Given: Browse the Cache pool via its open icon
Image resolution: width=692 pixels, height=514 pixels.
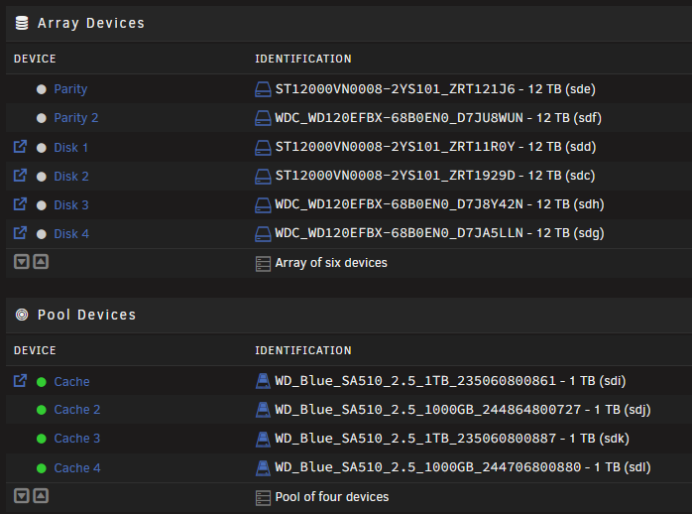Looking at the screenshot, I should click(20, 381).
